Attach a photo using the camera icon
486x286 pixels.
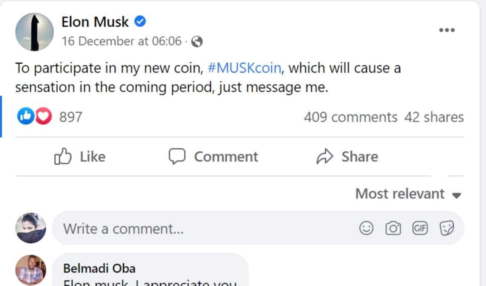[x=393, y=228]
